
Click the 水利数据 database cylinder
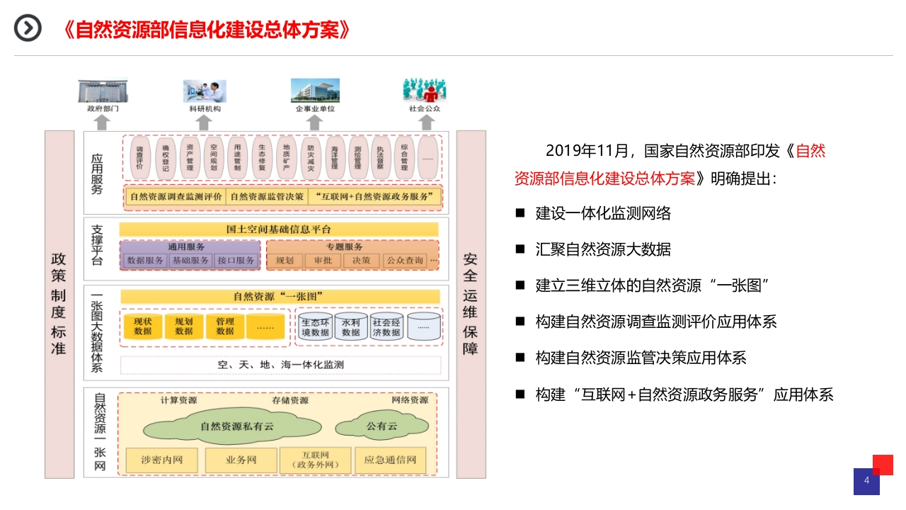351,327
